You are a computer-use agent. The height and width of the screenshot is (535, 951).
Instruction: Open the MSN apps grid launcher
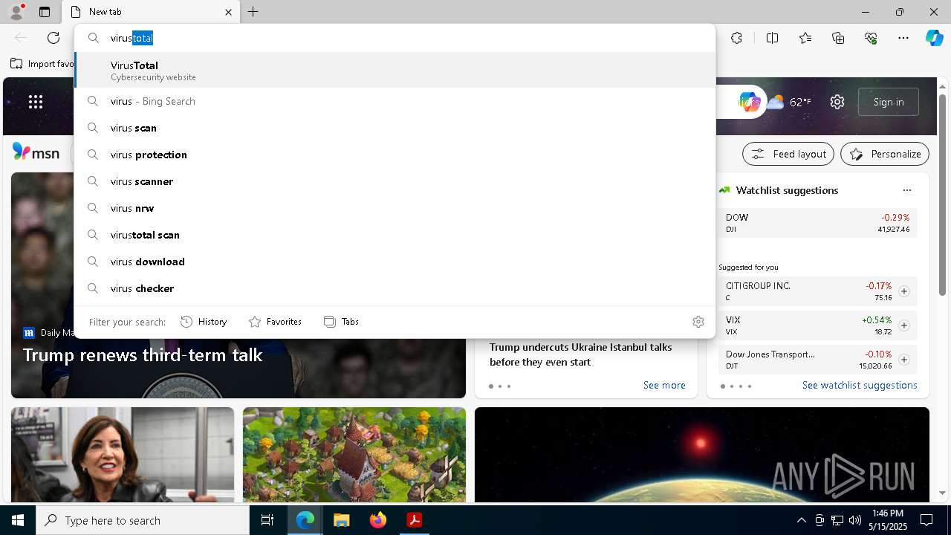coord(36,102)
